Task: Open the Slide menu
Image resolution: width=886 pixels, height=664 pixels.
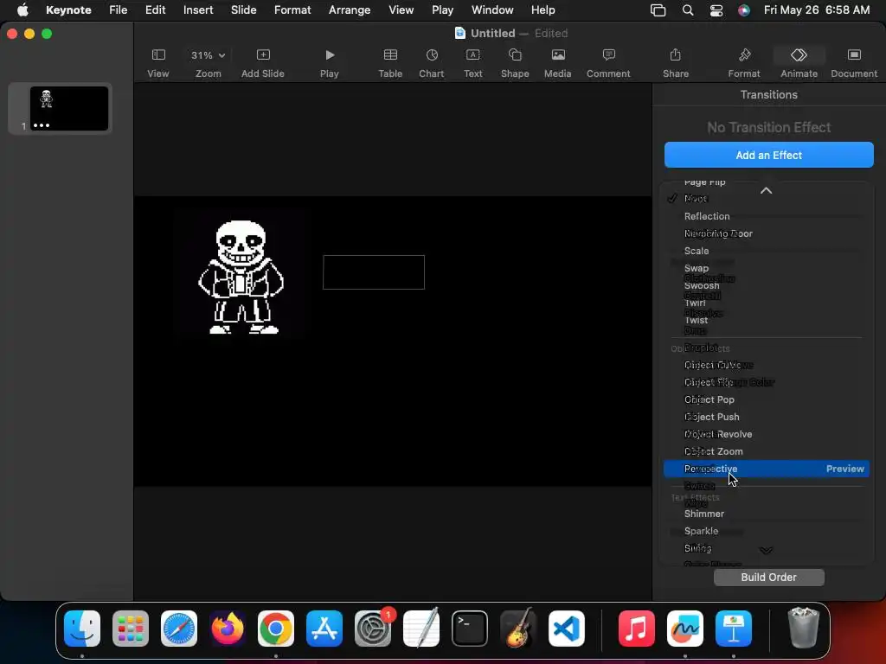Action: pyautogui.click(x=243, y=10)
